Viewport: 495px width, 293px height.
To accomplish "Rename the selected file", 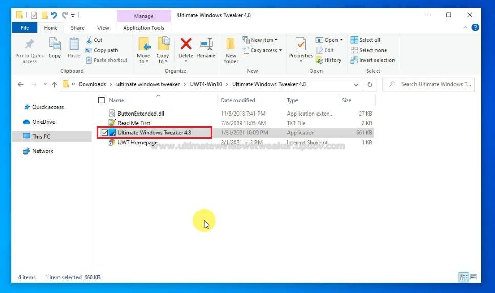I will (x=206, y=48).
